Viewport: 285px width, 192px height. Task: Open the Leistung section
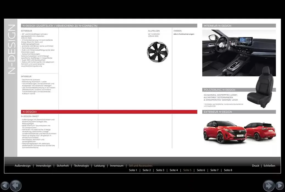(x=99, y=166)
